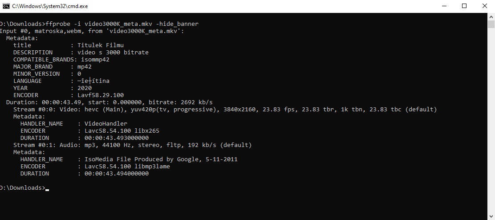Click the 'IsoMedia File Produced by Google' text
The width and height of the screenshot is (495, 220).
(x=134, y=159)
